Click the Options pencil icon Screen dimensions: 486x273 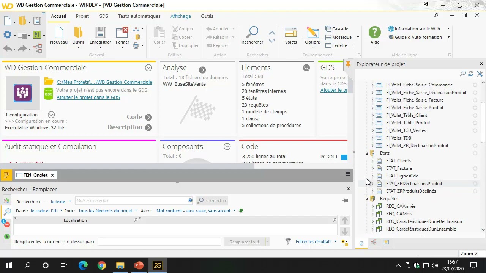point(313,33)
